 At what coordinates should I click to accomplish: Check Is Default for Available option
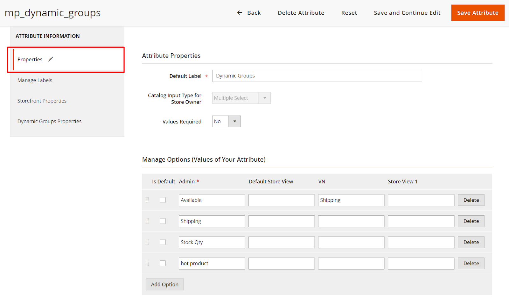(x=163, y=200)
